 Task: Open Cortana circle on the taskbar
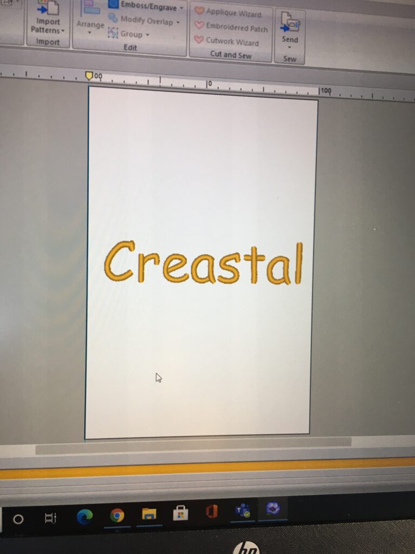[x=18, y=519]
